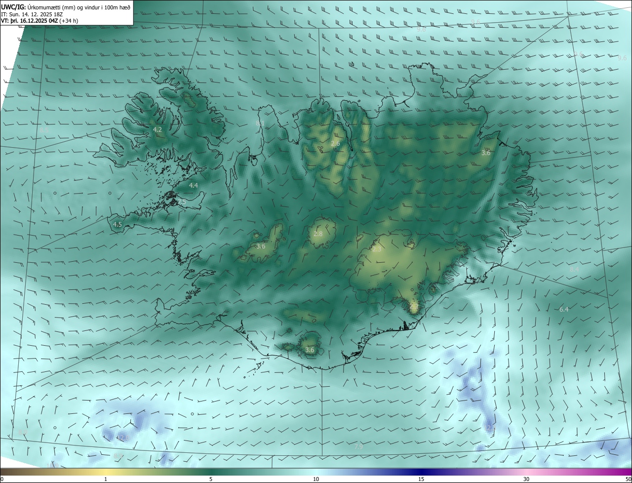Viewport: 632px width, 483px height.
Task: Click the initialization time line 'IT: Sun. 14. 12. 2025 18Z'
Action: [32, 14]
